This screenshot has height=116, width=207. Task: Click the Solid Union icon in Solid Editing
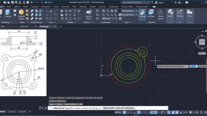tap(32, 11)
